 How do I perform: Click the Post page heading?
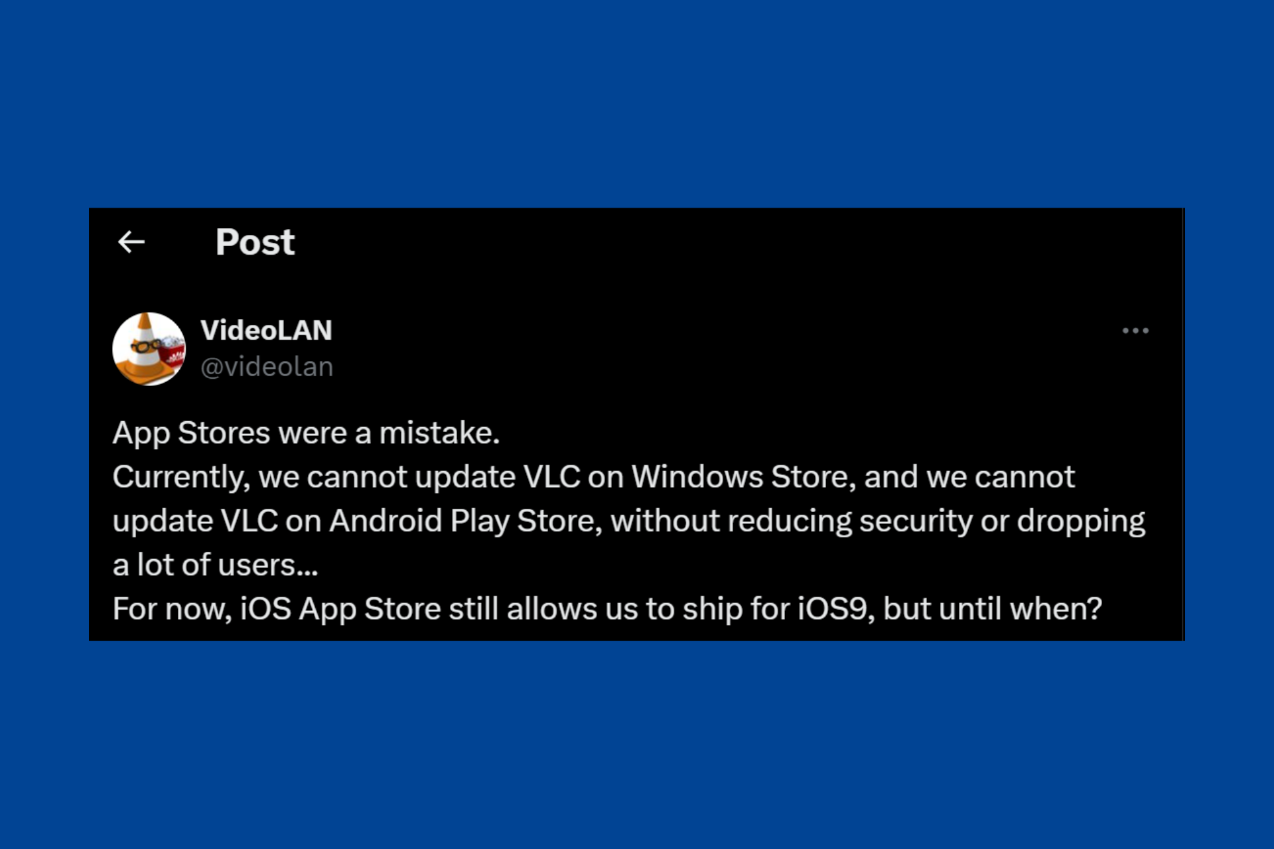click(255, 242)
